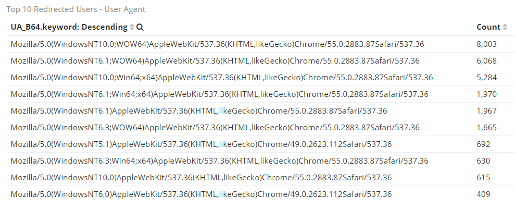Select the WindowsNT6.0 Chrome/49 user agent row

(x=261, y=194)
